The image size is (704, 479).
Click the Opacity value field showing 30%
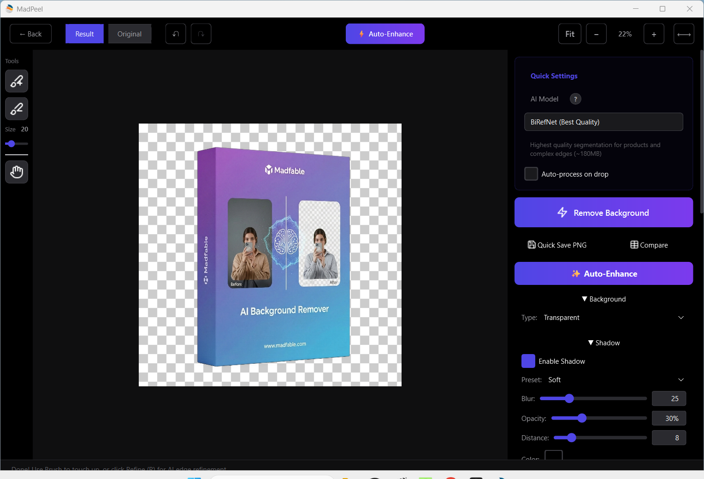click(669, 418)
